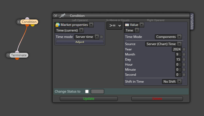Screen dimensions: 204x116
Task: Click the green Update button
Action: tap(89, 99)
